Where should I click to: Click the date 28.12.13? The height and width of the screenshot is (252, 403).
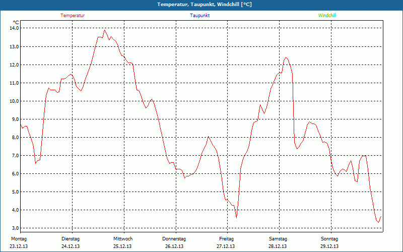tap(278, 246)
